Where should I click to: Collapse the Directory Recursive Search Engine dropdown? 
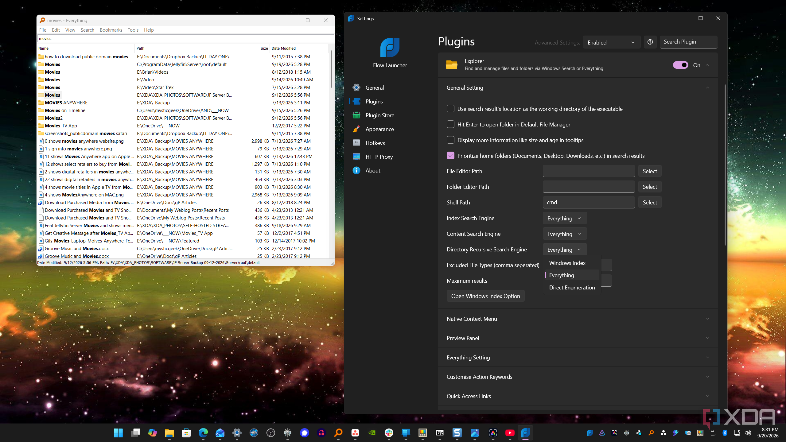564,250
